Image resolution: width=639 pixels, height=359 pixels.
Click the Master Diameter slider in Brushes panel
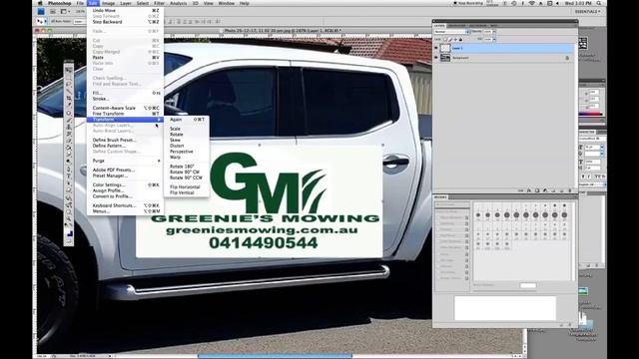click(504, 291)
